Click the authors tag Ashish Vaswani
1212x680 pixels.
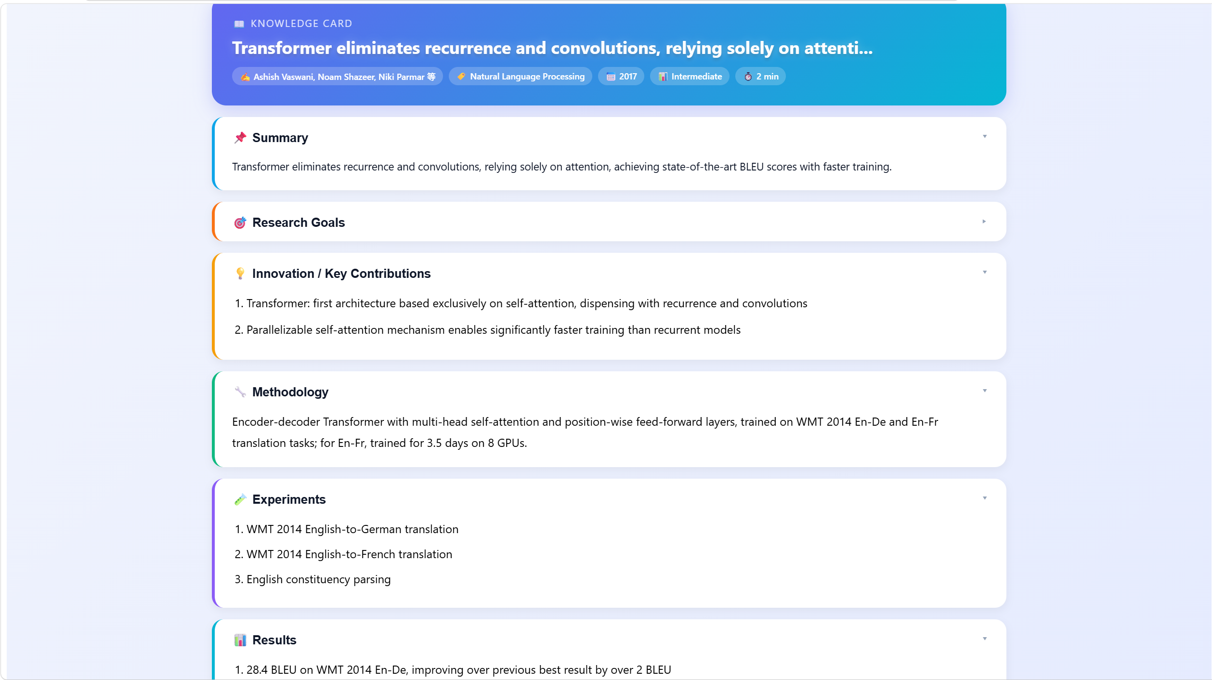[x=338, y=77]
